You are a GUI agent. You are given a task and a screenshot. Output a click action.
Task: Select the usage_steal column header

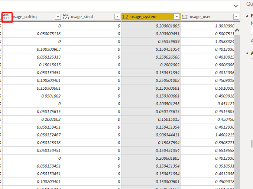pos(89,17)
